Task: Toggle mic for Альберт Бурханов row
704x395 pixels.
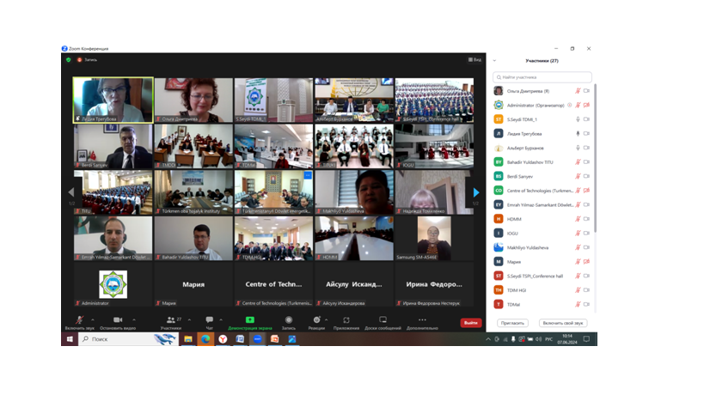Action: point(578,148)
